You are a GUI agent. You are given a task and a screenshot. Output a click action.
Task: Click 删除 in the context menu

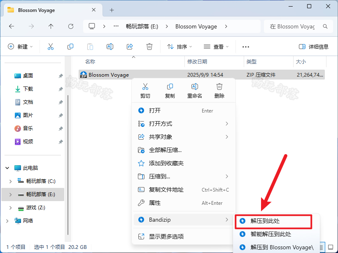pos(219,91)
